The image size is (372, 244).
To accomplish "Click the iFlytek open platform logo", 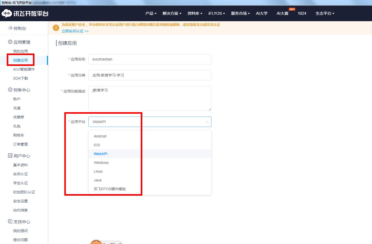I will (x=25, y=13).
